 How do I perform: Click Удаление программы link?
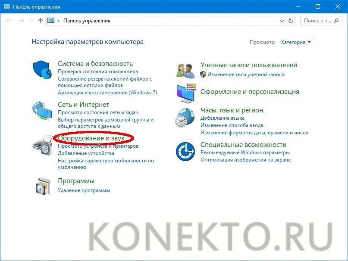84,190
